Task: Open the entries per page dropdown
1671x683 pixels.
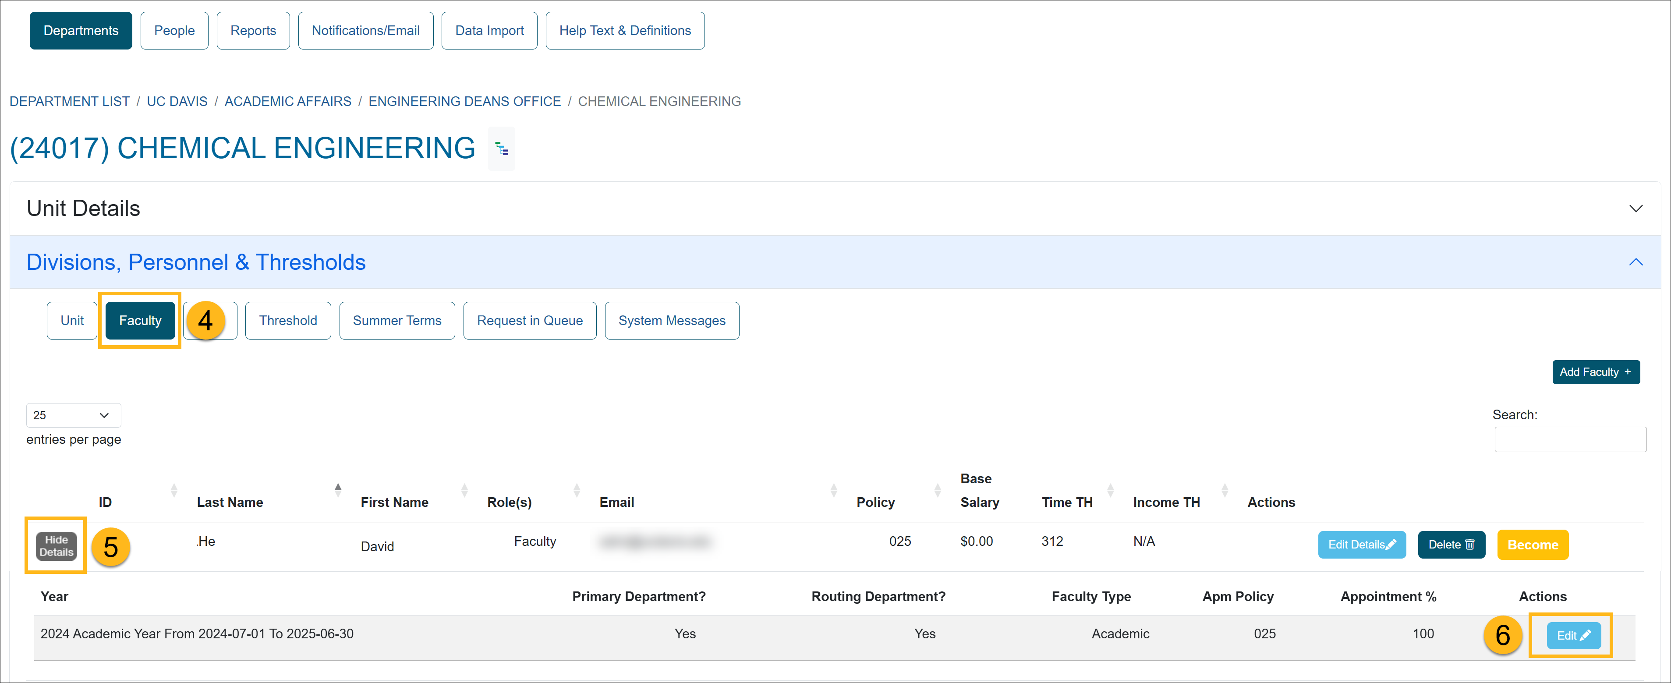Action: click(x=73, y=415)
